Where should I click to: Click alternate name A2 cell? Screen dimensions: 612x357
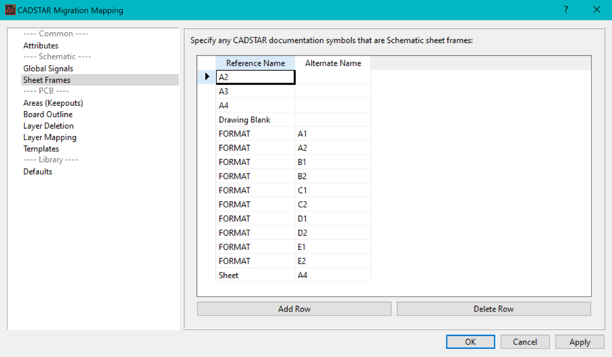[333, 148]
